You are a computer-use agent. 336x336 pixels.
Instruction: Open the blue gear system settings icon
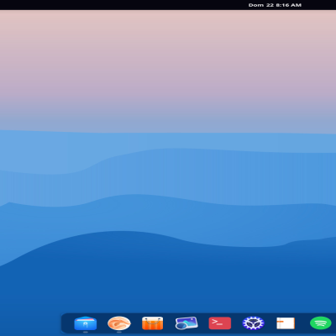(x=253, y=323)
